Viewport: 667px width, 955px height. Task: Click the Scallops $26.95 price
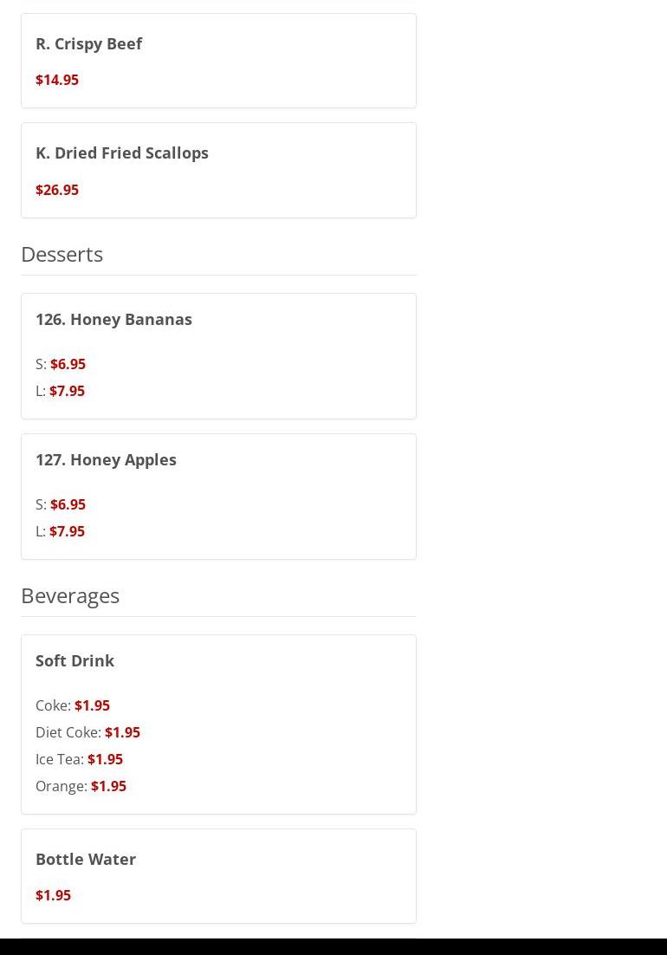click(57, 190)
